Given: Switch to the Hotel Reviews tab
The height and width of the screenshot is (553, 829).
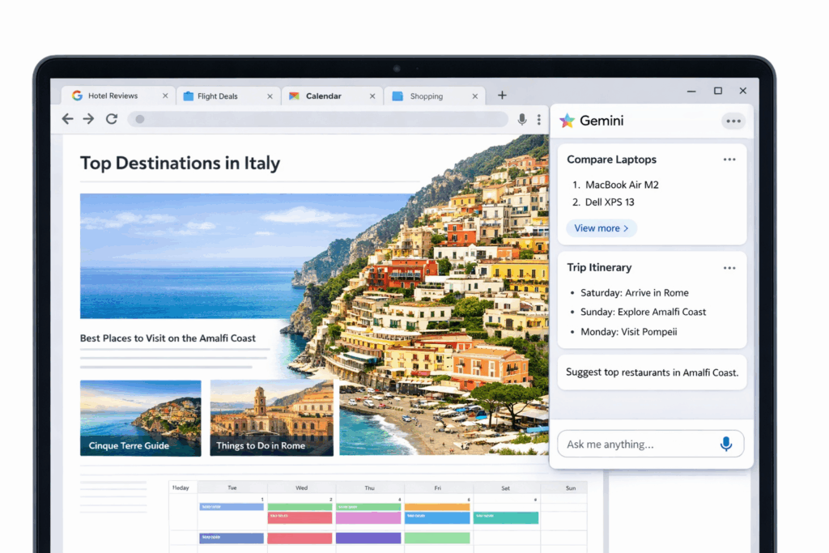Looking at the screenshot, I should coord(113,96).
